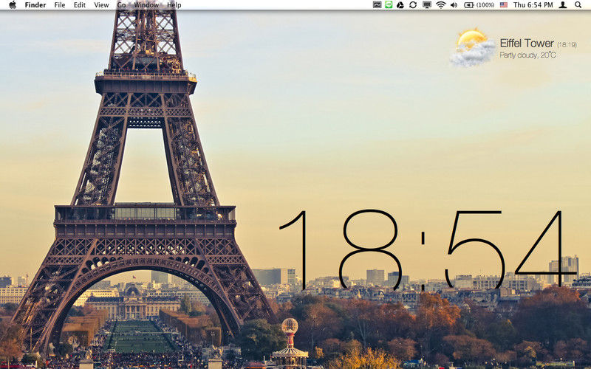The width and height of the screenshot is (591, 369).
Task: Open the AirPlay display menu bar icon
Action: pyautogui.click(x=427, y=5)
